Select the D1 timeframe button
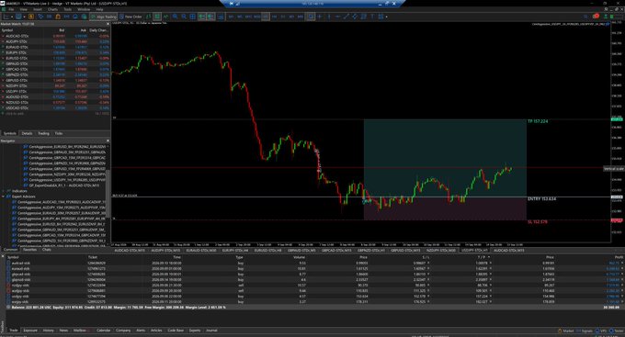 point(283,17)
